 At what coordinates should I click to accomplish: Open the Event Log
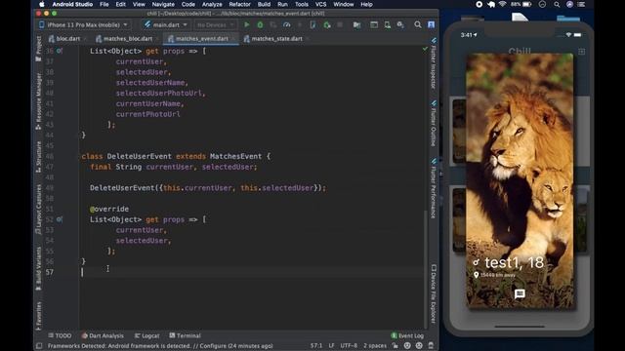tap(407, 335)
